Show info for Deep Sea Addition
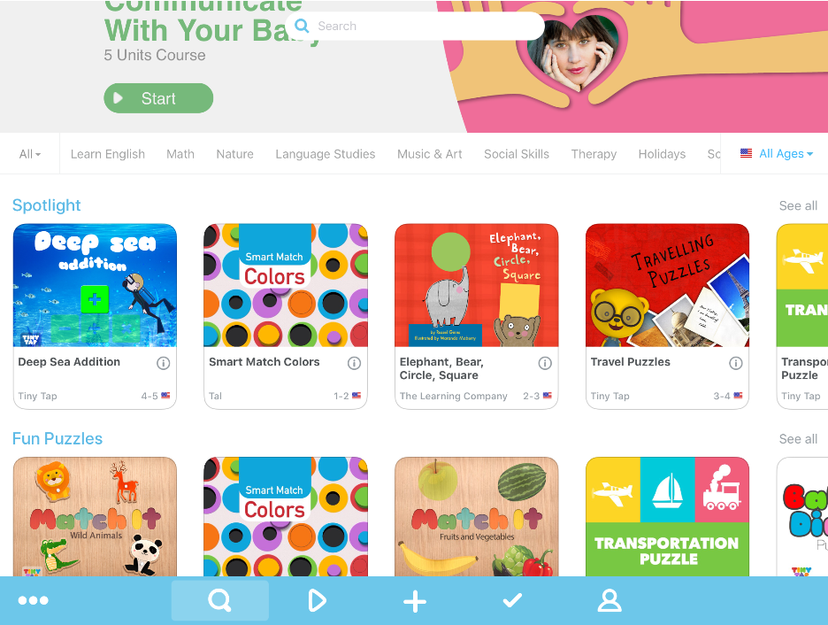This screenshot has width=828, height=625. (163, 363)
